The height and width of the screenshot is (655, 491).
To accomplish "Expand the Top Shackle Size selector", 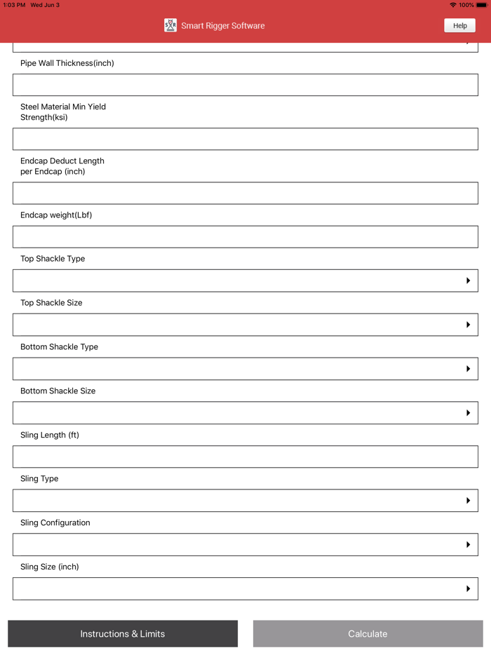I will point(245,324).
